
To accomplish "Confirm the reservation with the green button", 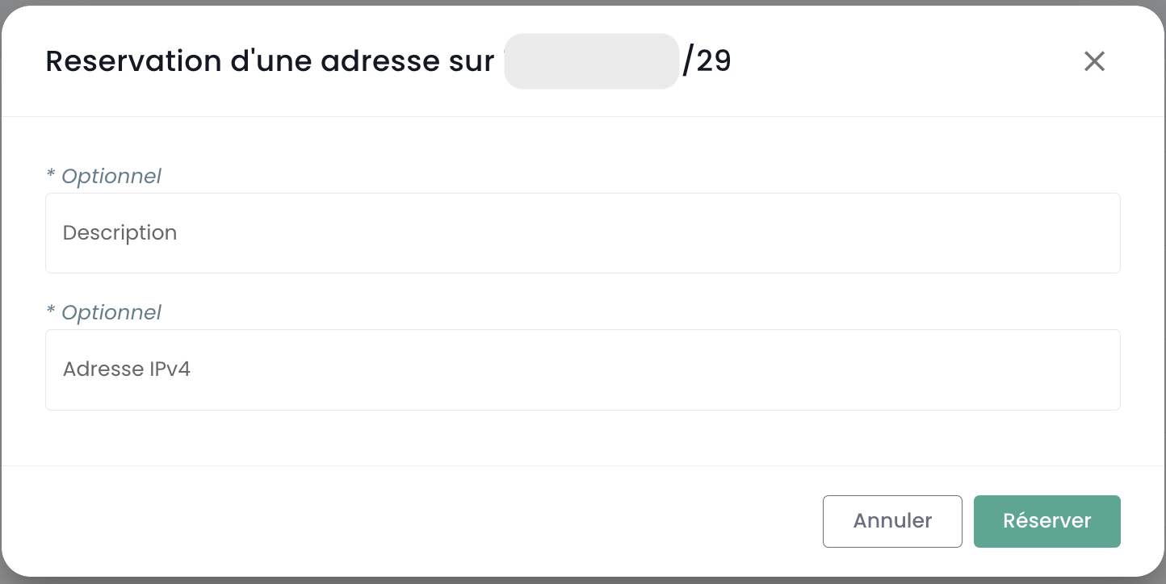I will pos(1046,521).
